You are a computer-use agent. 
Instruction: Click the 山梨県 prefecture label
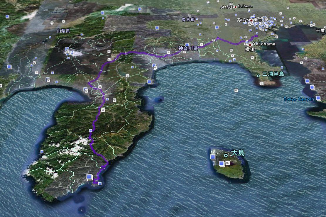(x=63, y=30)
